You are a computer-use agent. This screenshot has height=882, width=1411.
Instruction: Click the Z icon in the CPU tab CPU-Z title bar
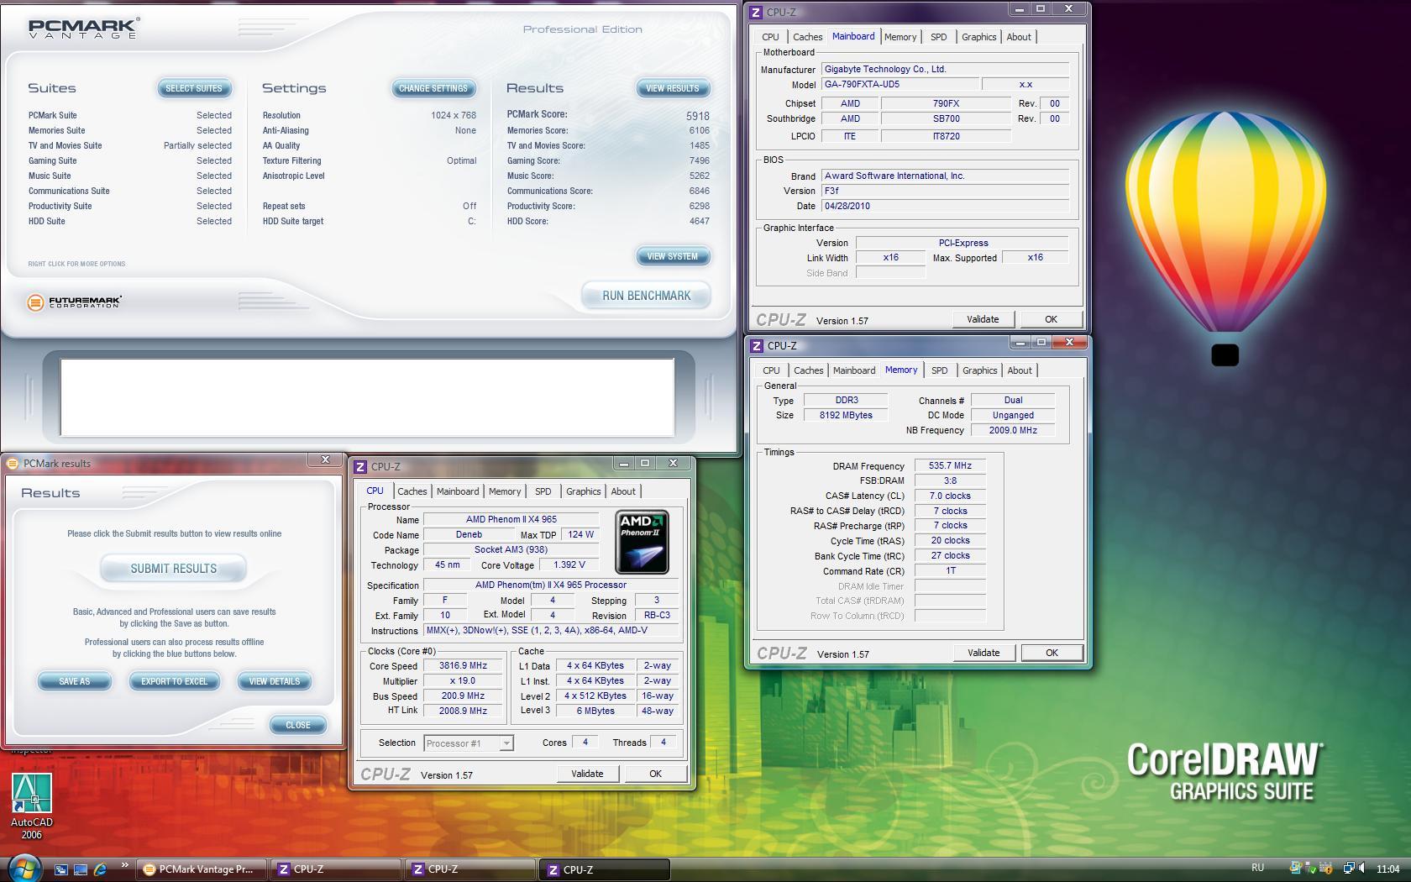[360, 466]
